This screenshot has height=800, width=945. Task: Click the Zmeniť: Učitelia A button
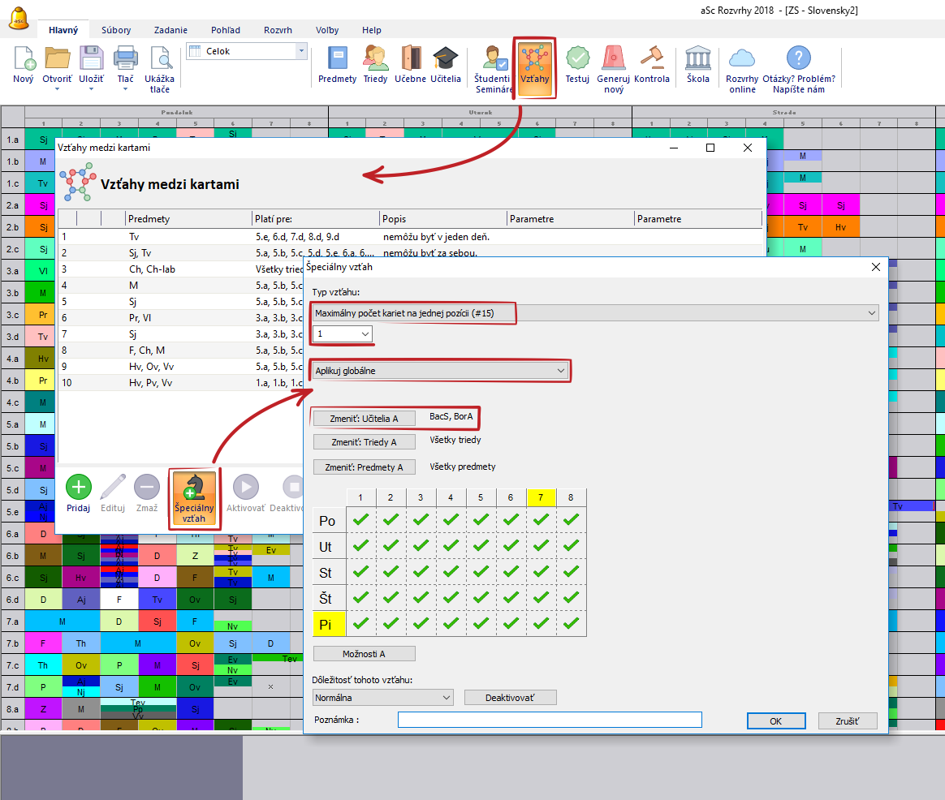(364, 418)
